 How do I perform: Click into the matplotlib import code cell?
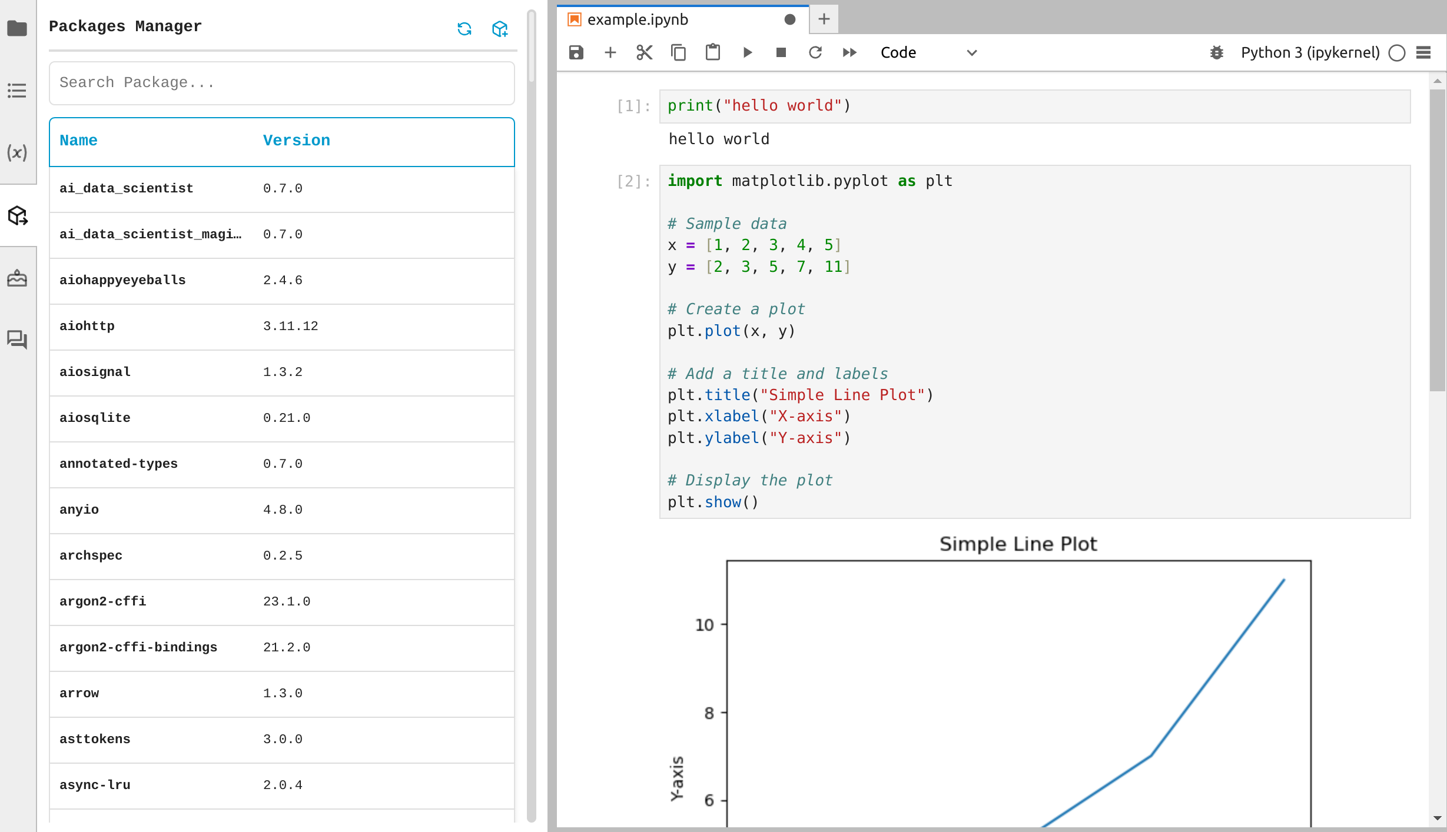(1035, 342)
